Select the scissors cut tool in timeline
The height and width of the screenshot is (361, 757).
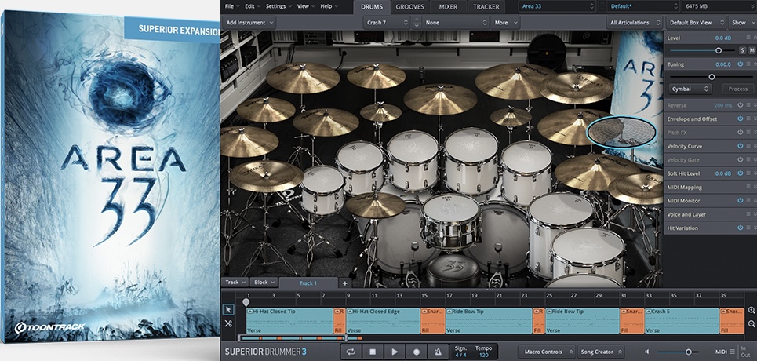click(229, 324)
